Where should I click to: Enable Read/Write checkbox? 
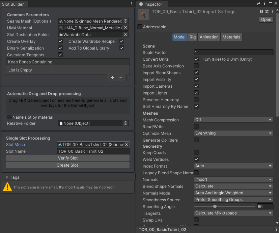tap(196, 126)
